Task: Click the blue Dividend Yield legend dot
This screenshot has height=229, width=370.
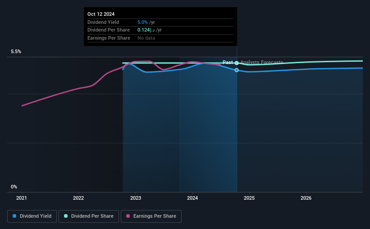Action: point(14,216)
